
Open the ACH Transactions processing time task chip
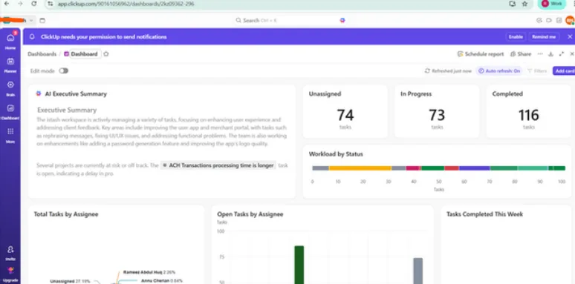click(218, 165)
